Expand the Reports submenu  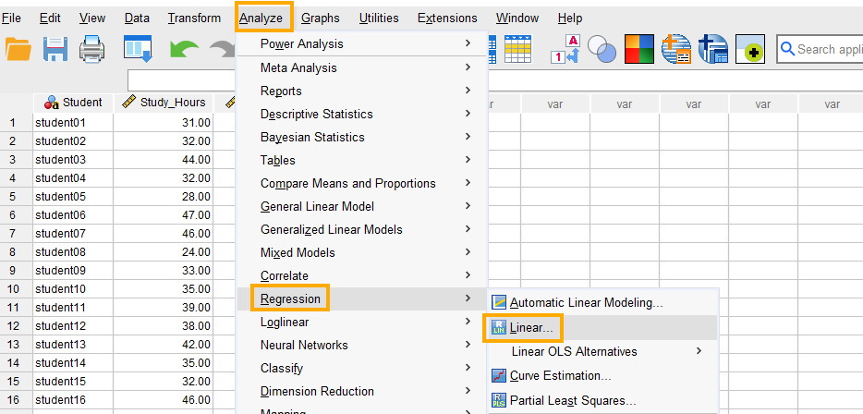coord(362,91)
